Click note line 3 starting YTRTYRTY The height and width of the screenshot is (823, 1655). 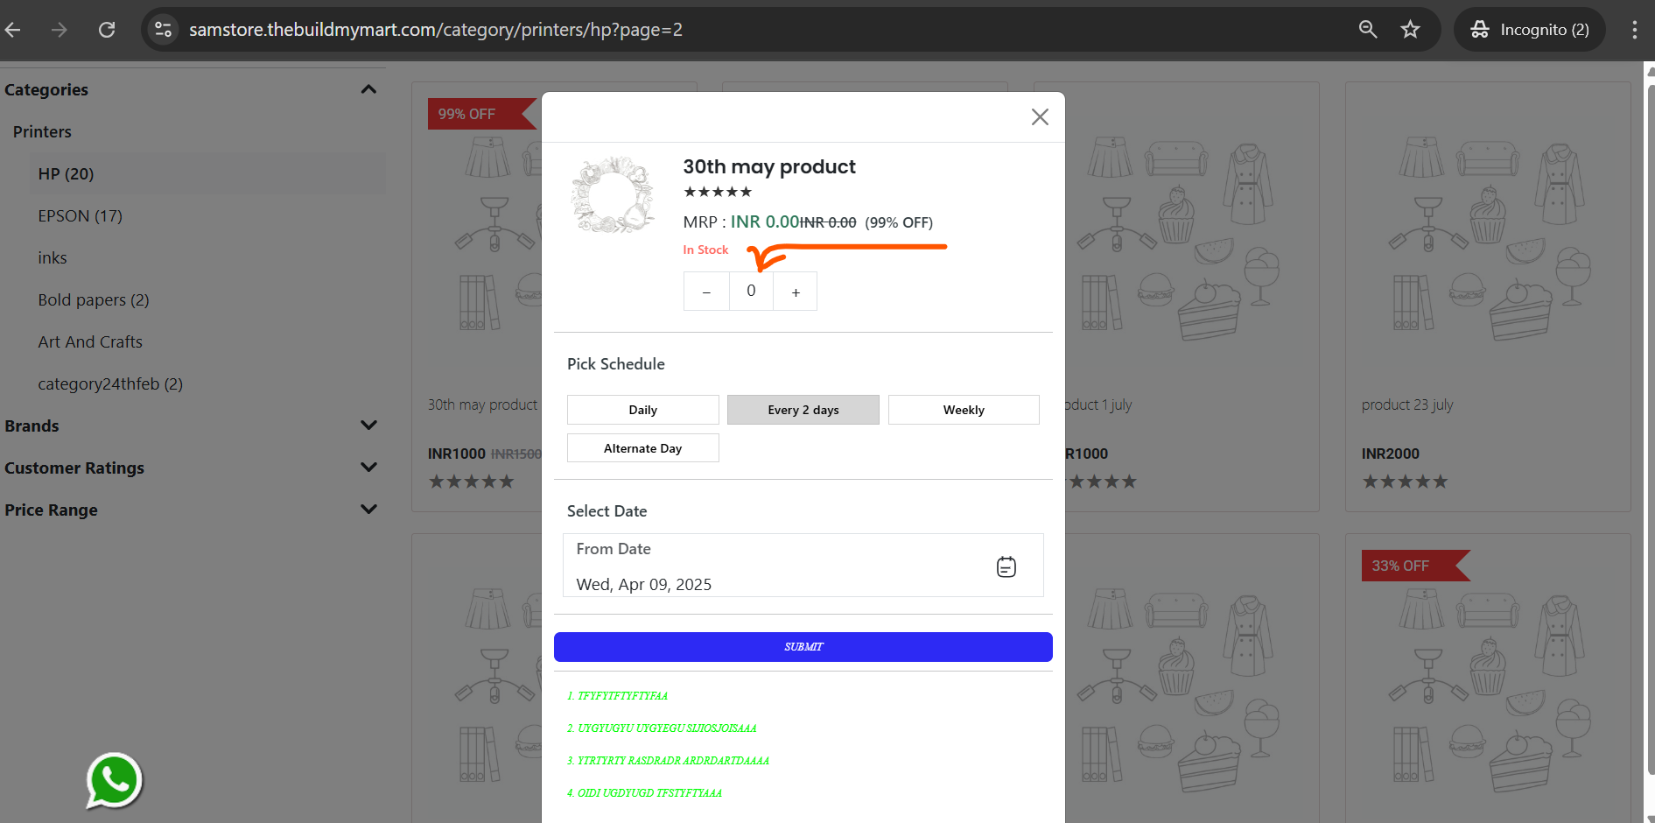669,761
